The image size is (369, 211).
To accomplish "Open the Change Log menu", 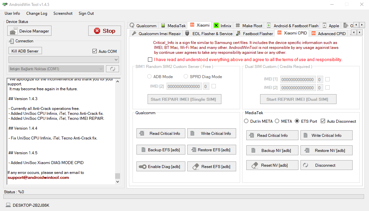I will tap(37, 13).
